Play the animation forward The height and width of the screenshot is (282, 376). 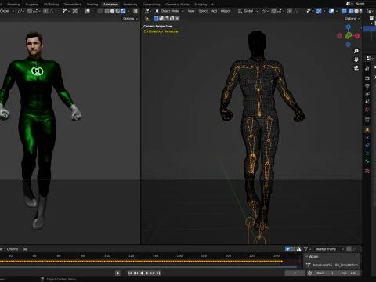coord(147,273)
